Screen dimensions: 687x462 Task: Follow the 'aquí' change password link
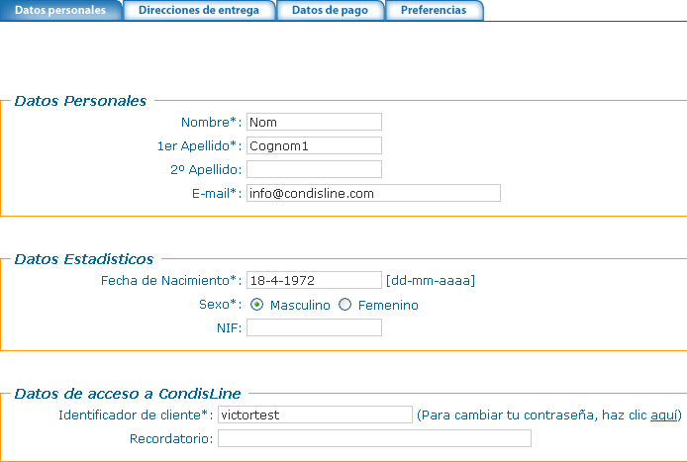tap(663, 415)
